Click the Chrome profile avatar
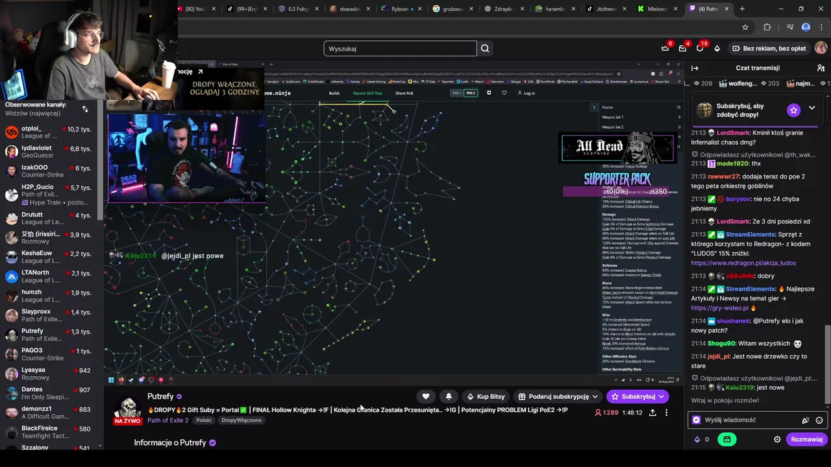831x467 pixels. (806, 27)
